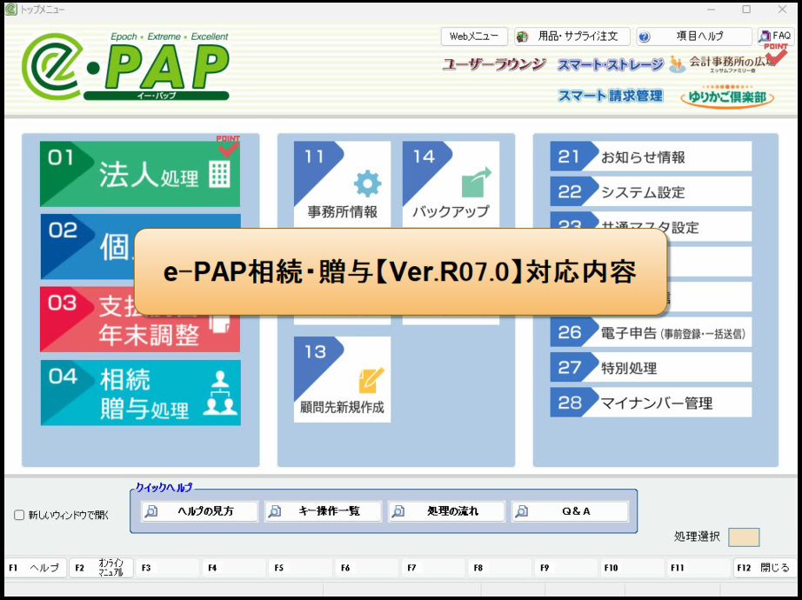
Task: Open 28 マイナンバー管理
Action: (651, 403)
